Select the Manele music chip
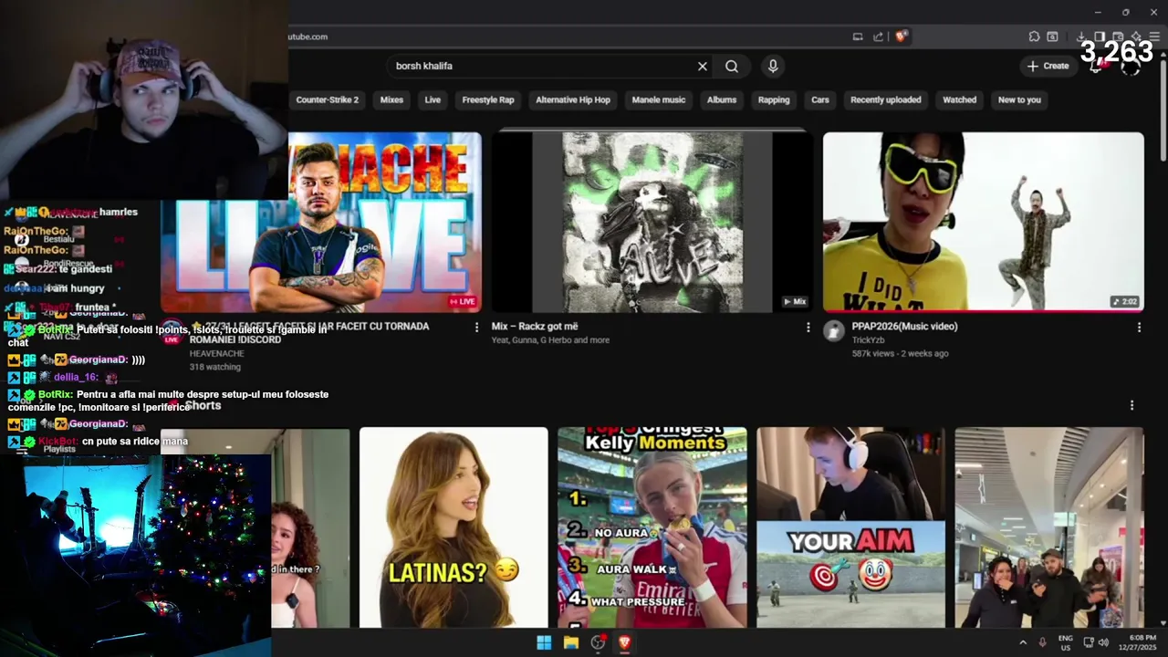Screen dimensions: 1168x657 pyautogui.click(x=659, y=99)
